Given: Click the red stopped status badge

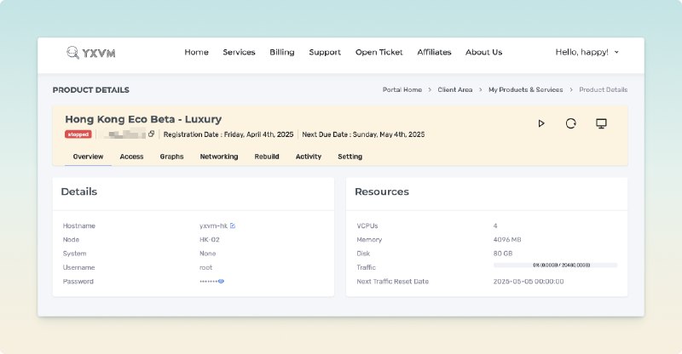Looking at the screenshot, I should [78, 134].
